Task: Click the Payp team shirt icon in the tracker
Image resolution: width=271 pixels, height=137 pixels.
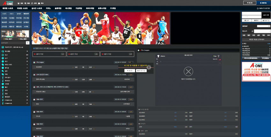Action: (218, 56)
